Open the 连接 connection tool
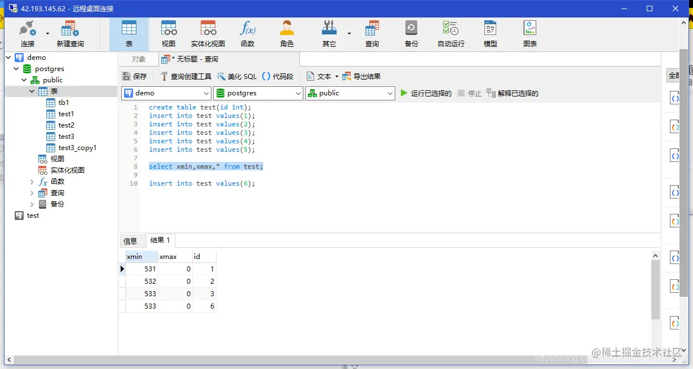Image resolution: width=693 pixels, height=369 pixels. click(28, 34)
